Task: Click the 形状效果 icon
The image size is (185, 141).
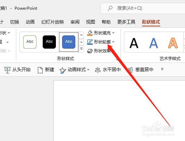Action: (90, 51)
